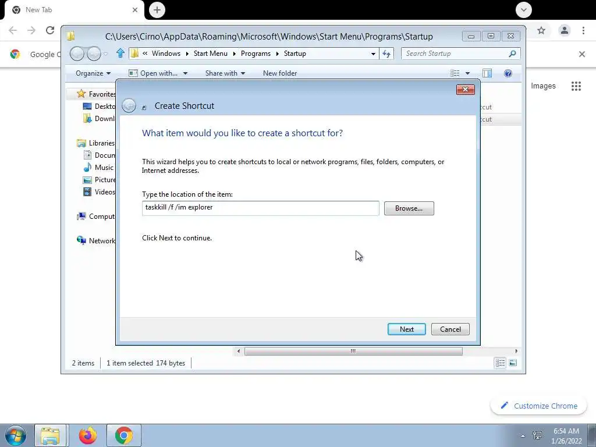Screen dimensions: 596x447
Task: Click the Explorer forward navigation button
Action: click(x=94, y=54)
